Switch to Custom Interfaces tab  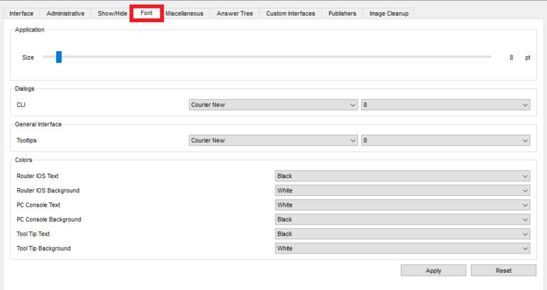(290, 14)
